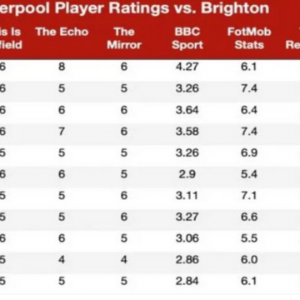The height and width of the screenshot is (300, 300).
Task: Click the BBC Sport rating 2.86
Action: [x=187, y=260]
